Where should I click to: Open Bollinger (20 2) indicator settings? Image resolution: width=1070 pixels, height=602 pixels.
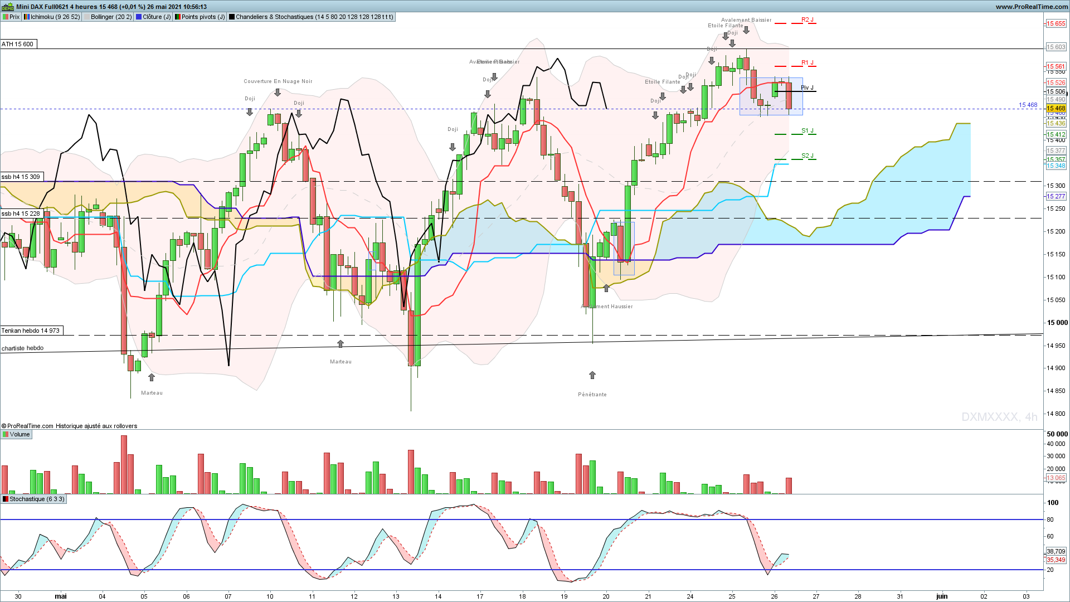[x=111, y=17]
